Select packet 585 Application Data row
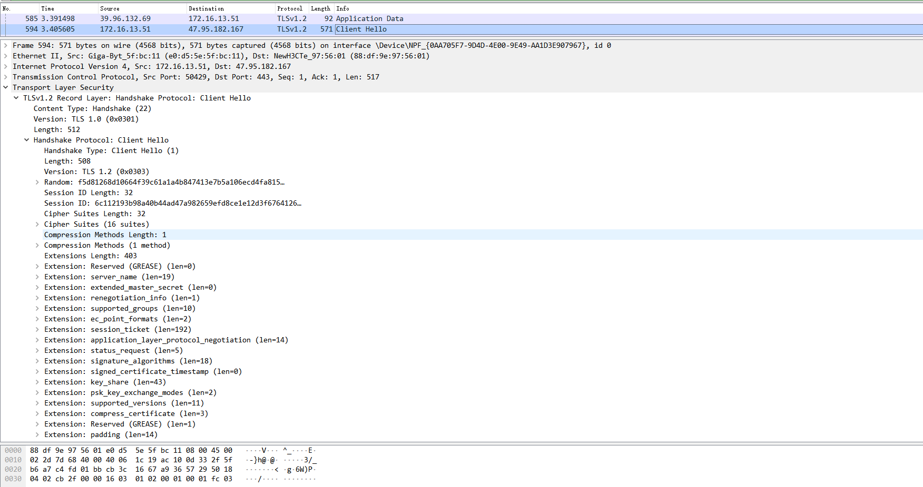This screenshot has width=923, height=487. tap(461, 19)
